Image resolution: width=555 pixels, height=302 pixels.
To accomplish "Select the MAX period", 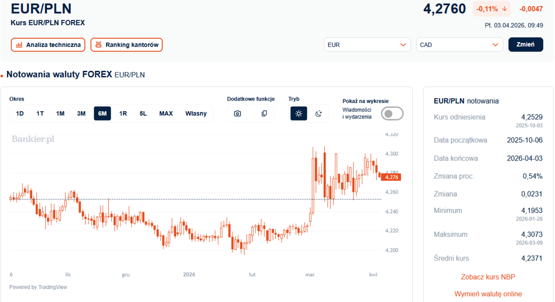I will click(x=166, y=114).
